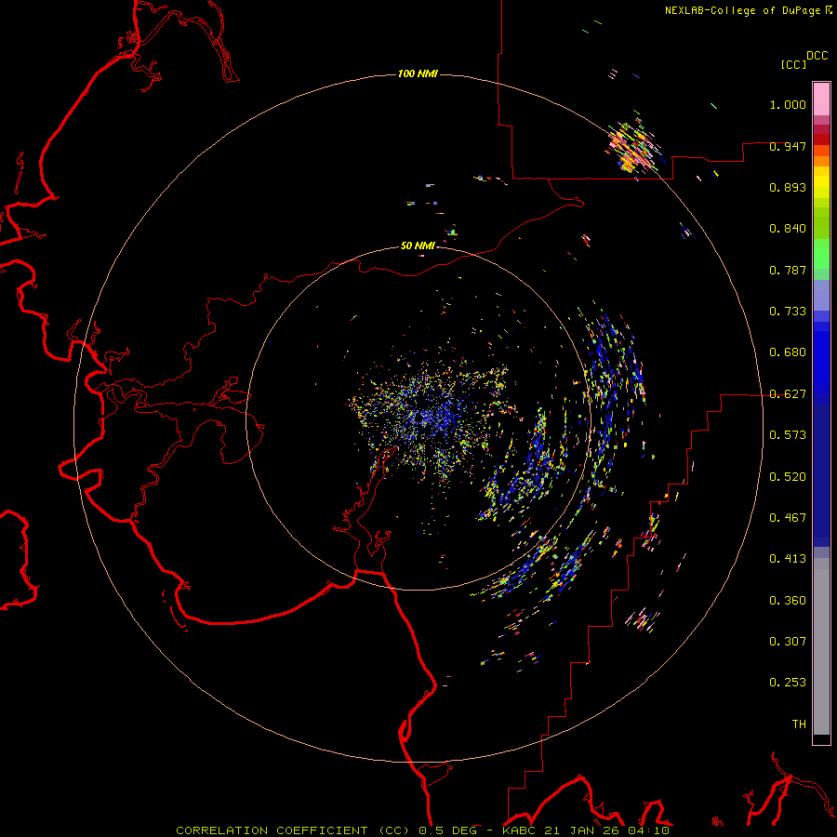Click the 0.467 legend value
Image resolution: width=837 pixels, height=837 pixels.
click(x=788, y=518)
